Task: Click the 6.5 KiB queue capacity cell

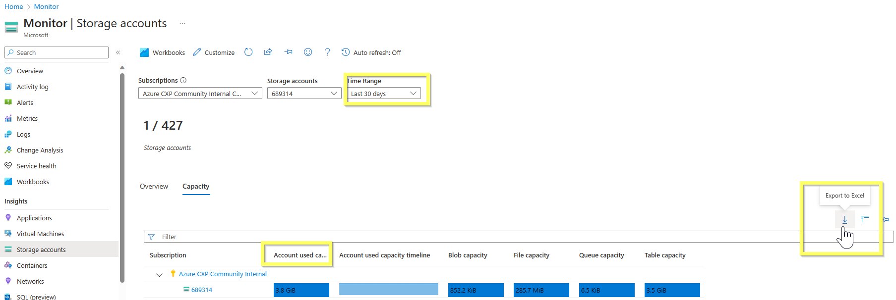Action: point(607,290)
